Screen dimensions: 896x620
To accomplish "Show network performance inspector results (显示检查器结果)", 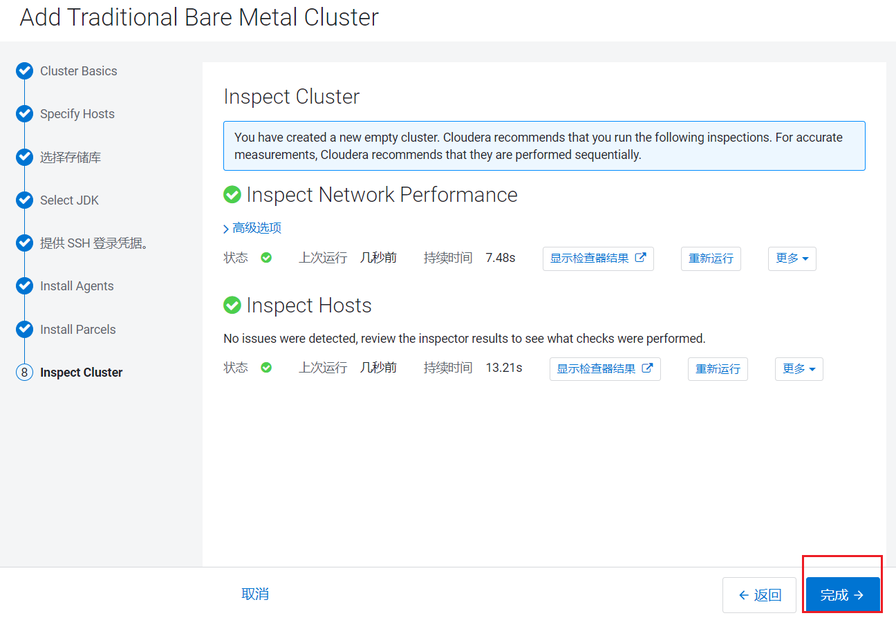I will pyautogui.click(x=598, y=259).
